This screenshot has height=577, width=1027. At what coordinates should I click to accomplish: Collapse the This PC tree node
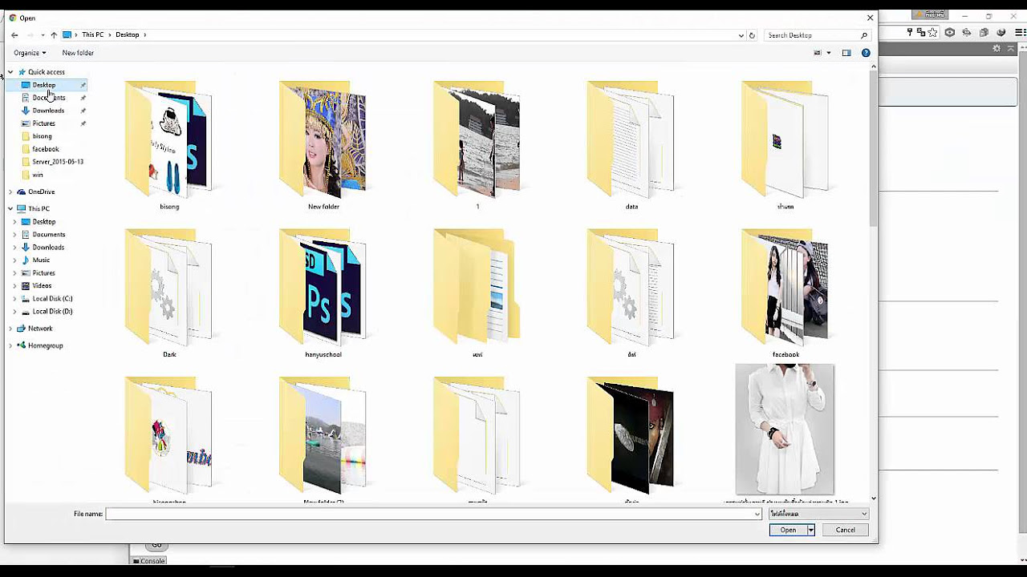pos(10,209)
